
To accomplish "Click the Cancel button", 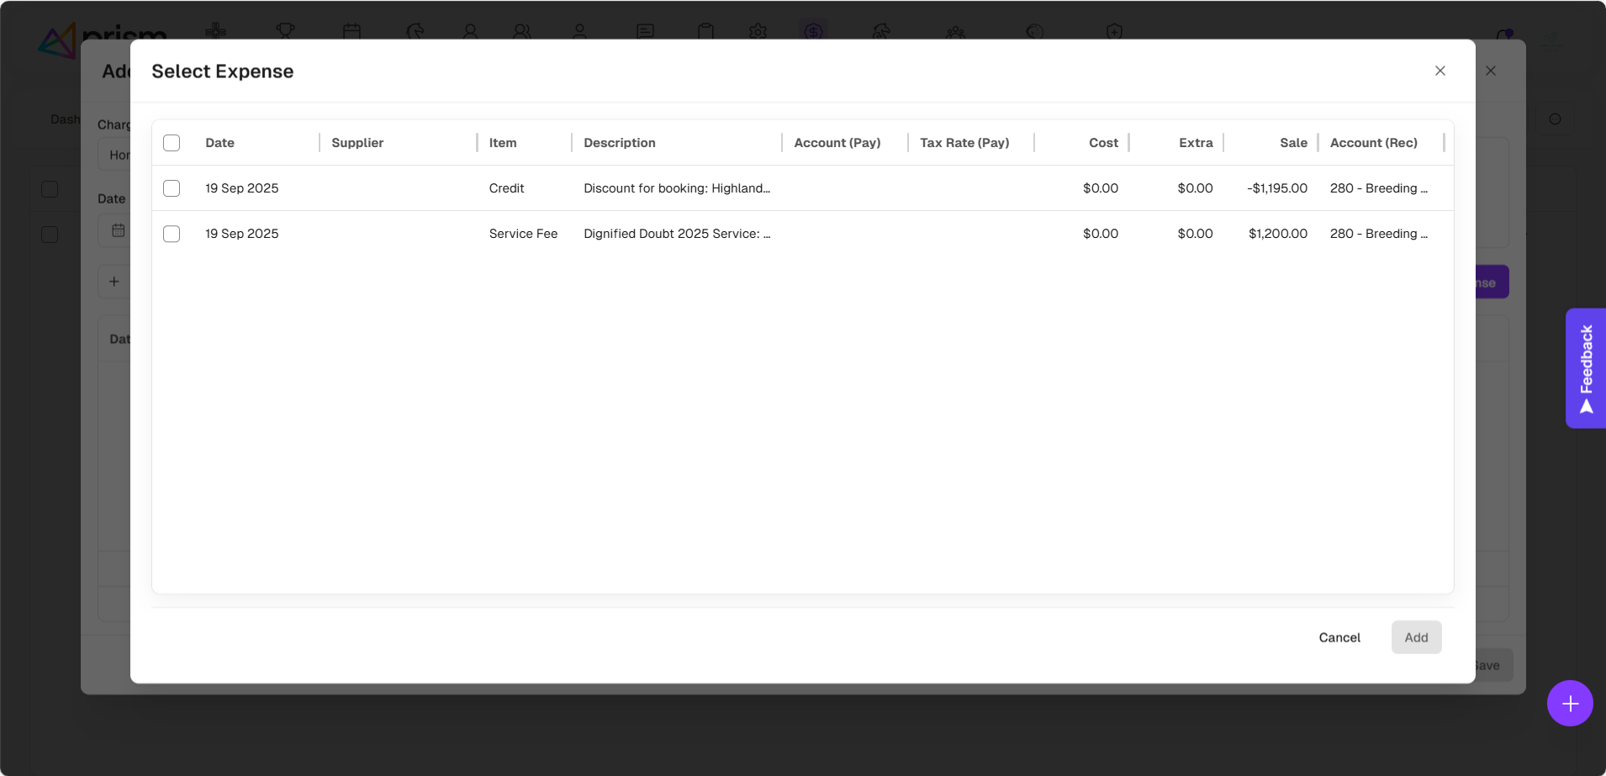I will [1339, 637].
